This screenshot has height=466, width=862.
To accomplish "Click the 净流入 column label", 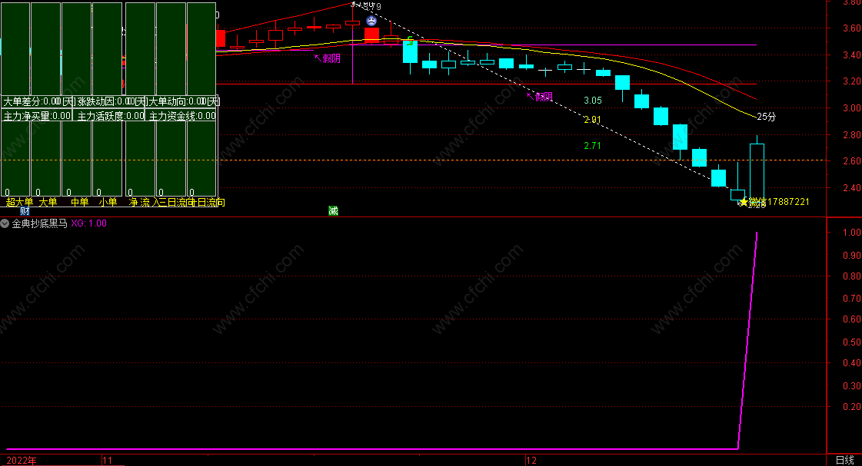I will [143, 202].
